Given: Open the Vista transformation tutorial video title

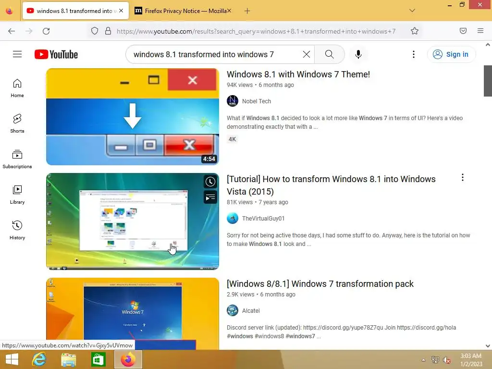Looking at the screenshot, I should coord(331,185).
